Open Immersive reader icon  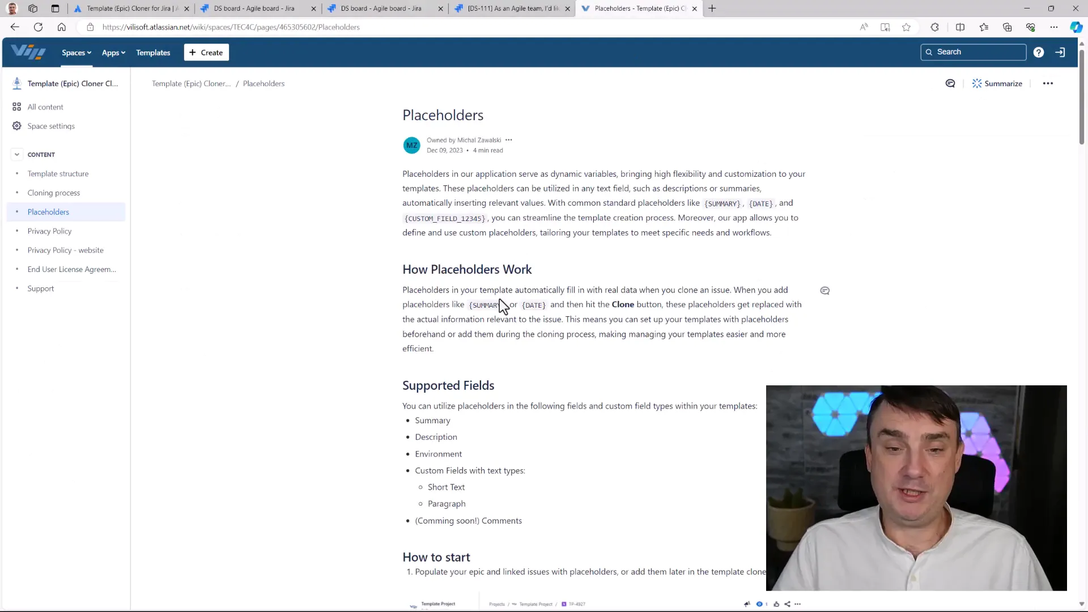pyautogui.click(x=885, y=27)
